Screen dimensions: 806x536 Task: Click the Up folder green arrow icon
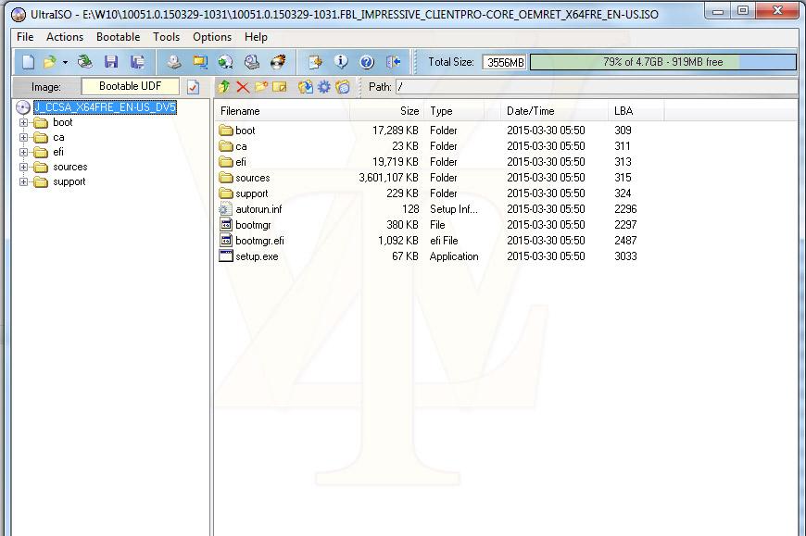[223, 87]
